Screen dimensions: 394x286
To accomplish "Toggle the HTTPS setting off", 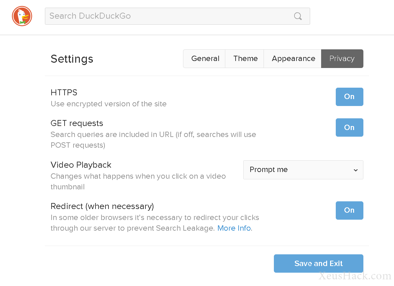I will click(x=349, y=97).
